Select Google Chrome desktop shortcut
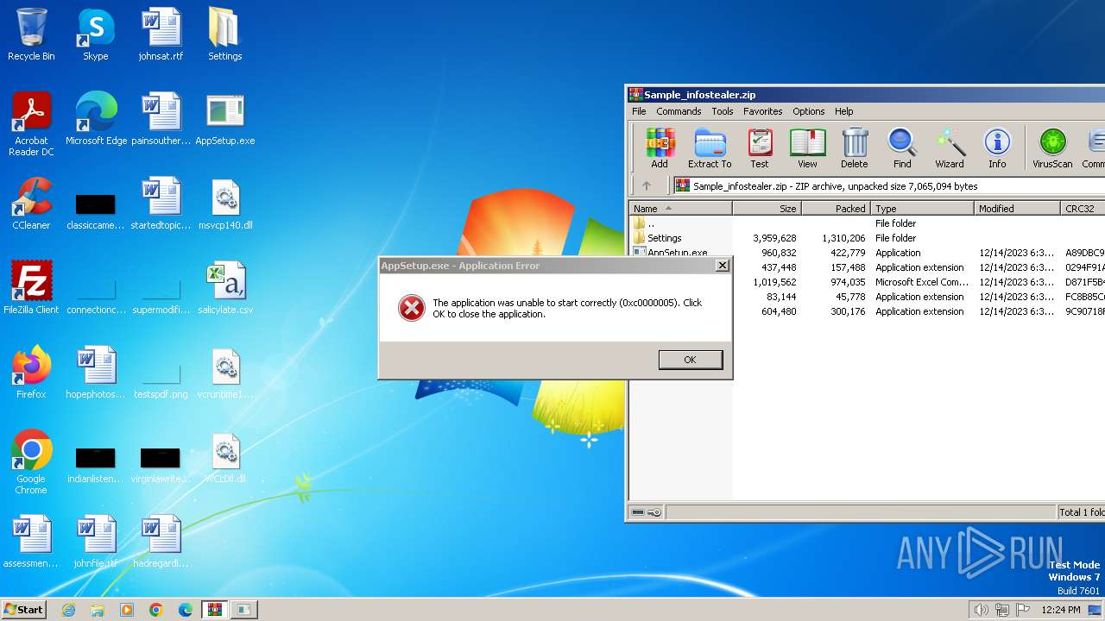 tap(31, 463)
